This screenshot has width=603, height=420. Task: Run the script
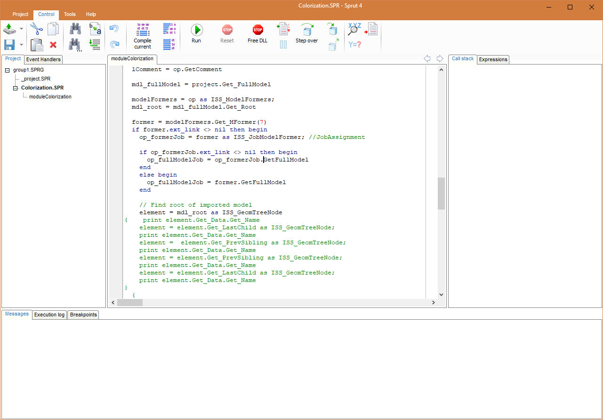[x=196, y=33]
